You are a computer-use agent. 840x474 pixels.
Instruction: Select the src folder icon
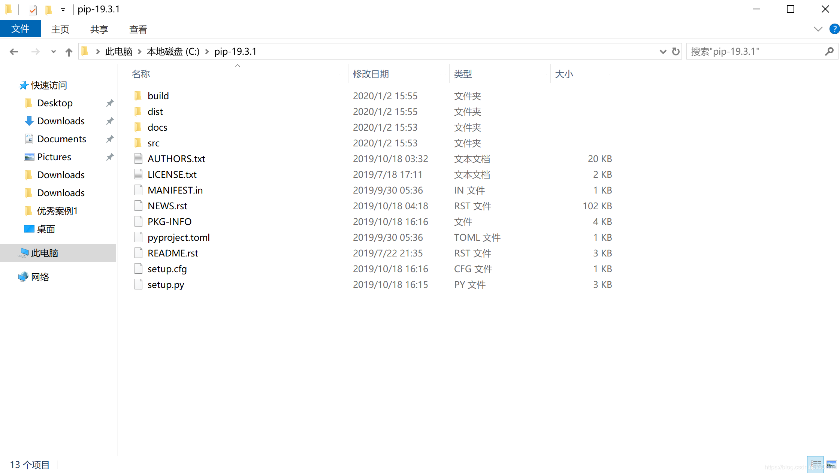click(138, 143)
